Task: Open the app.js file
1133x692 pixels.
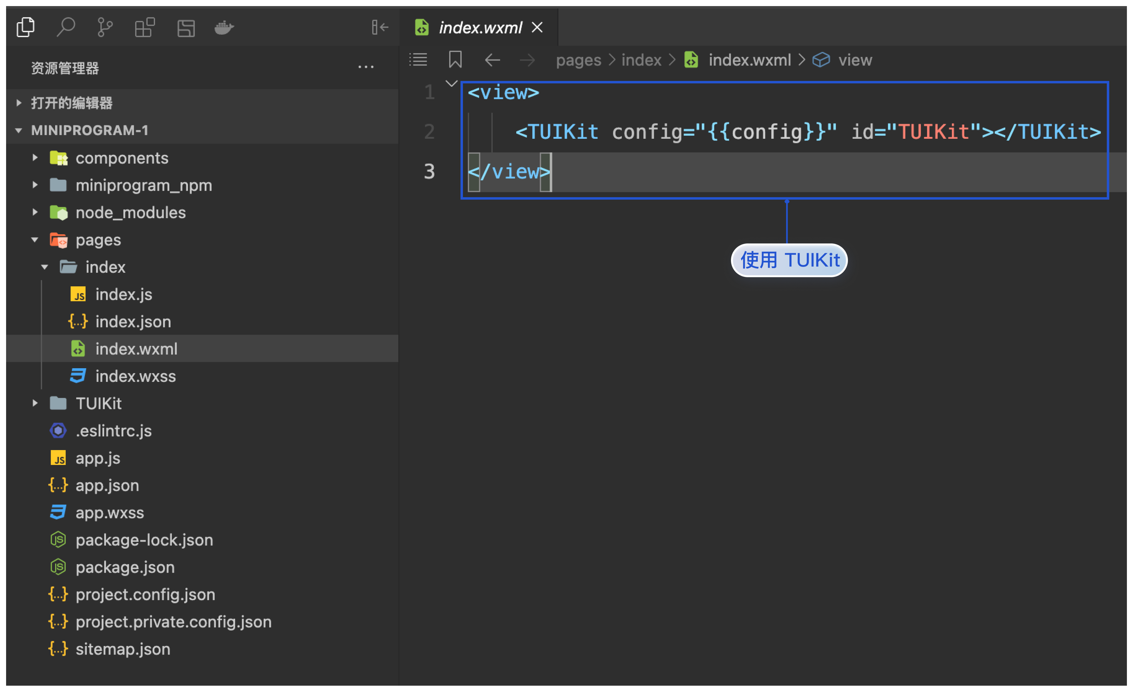Action: (202, 458)
